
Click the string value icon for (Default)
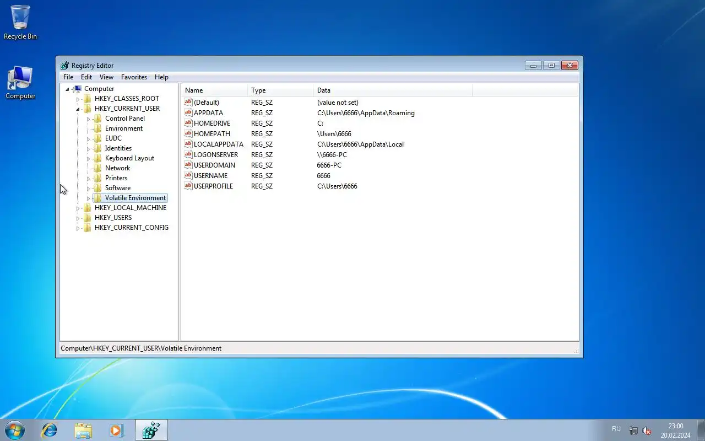(188, 103)
